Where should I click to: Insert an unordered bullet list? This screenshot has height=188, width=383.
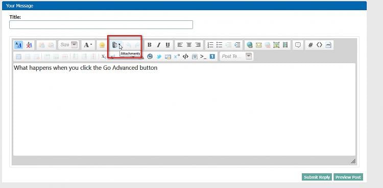click(x=220, y=45)
